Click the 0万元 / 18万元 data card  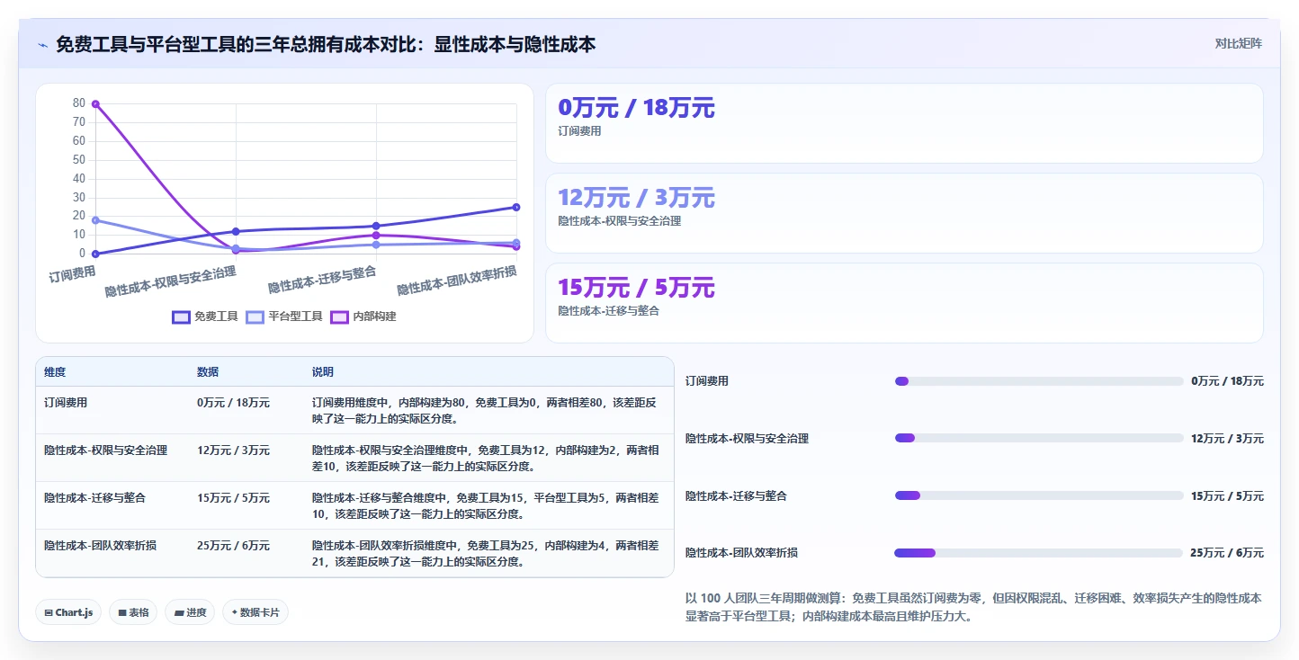pyautogui.click(x=904, y=123)
